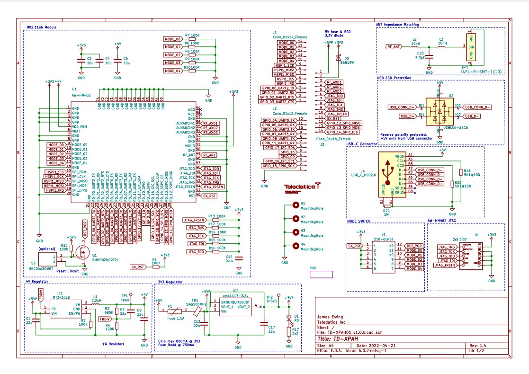
Task: Click the 'ANT Impedance Matching' section label
Action: (x=397, y=25)
